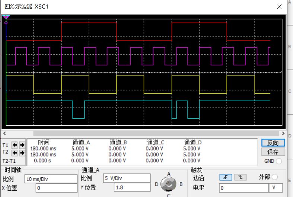Click the channel A scale field 5 V/Div
The height and width of the screenshot is (197, 293).
coord(127,178)
